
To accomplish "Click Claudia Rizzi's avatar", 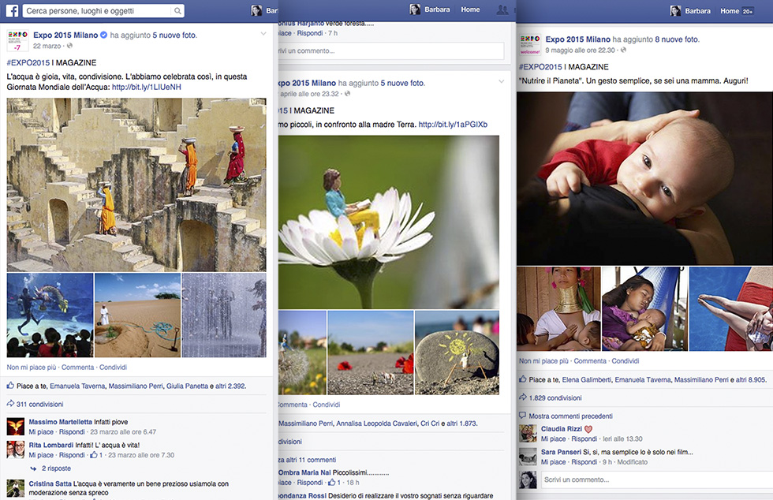I will 528,434.
